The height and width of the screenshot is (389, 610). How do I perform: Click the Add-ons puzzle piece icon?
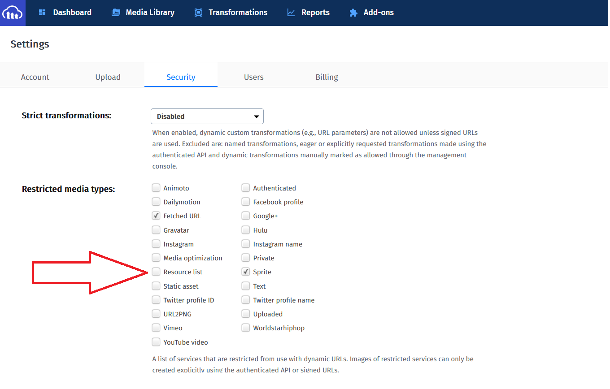point(353,13)
